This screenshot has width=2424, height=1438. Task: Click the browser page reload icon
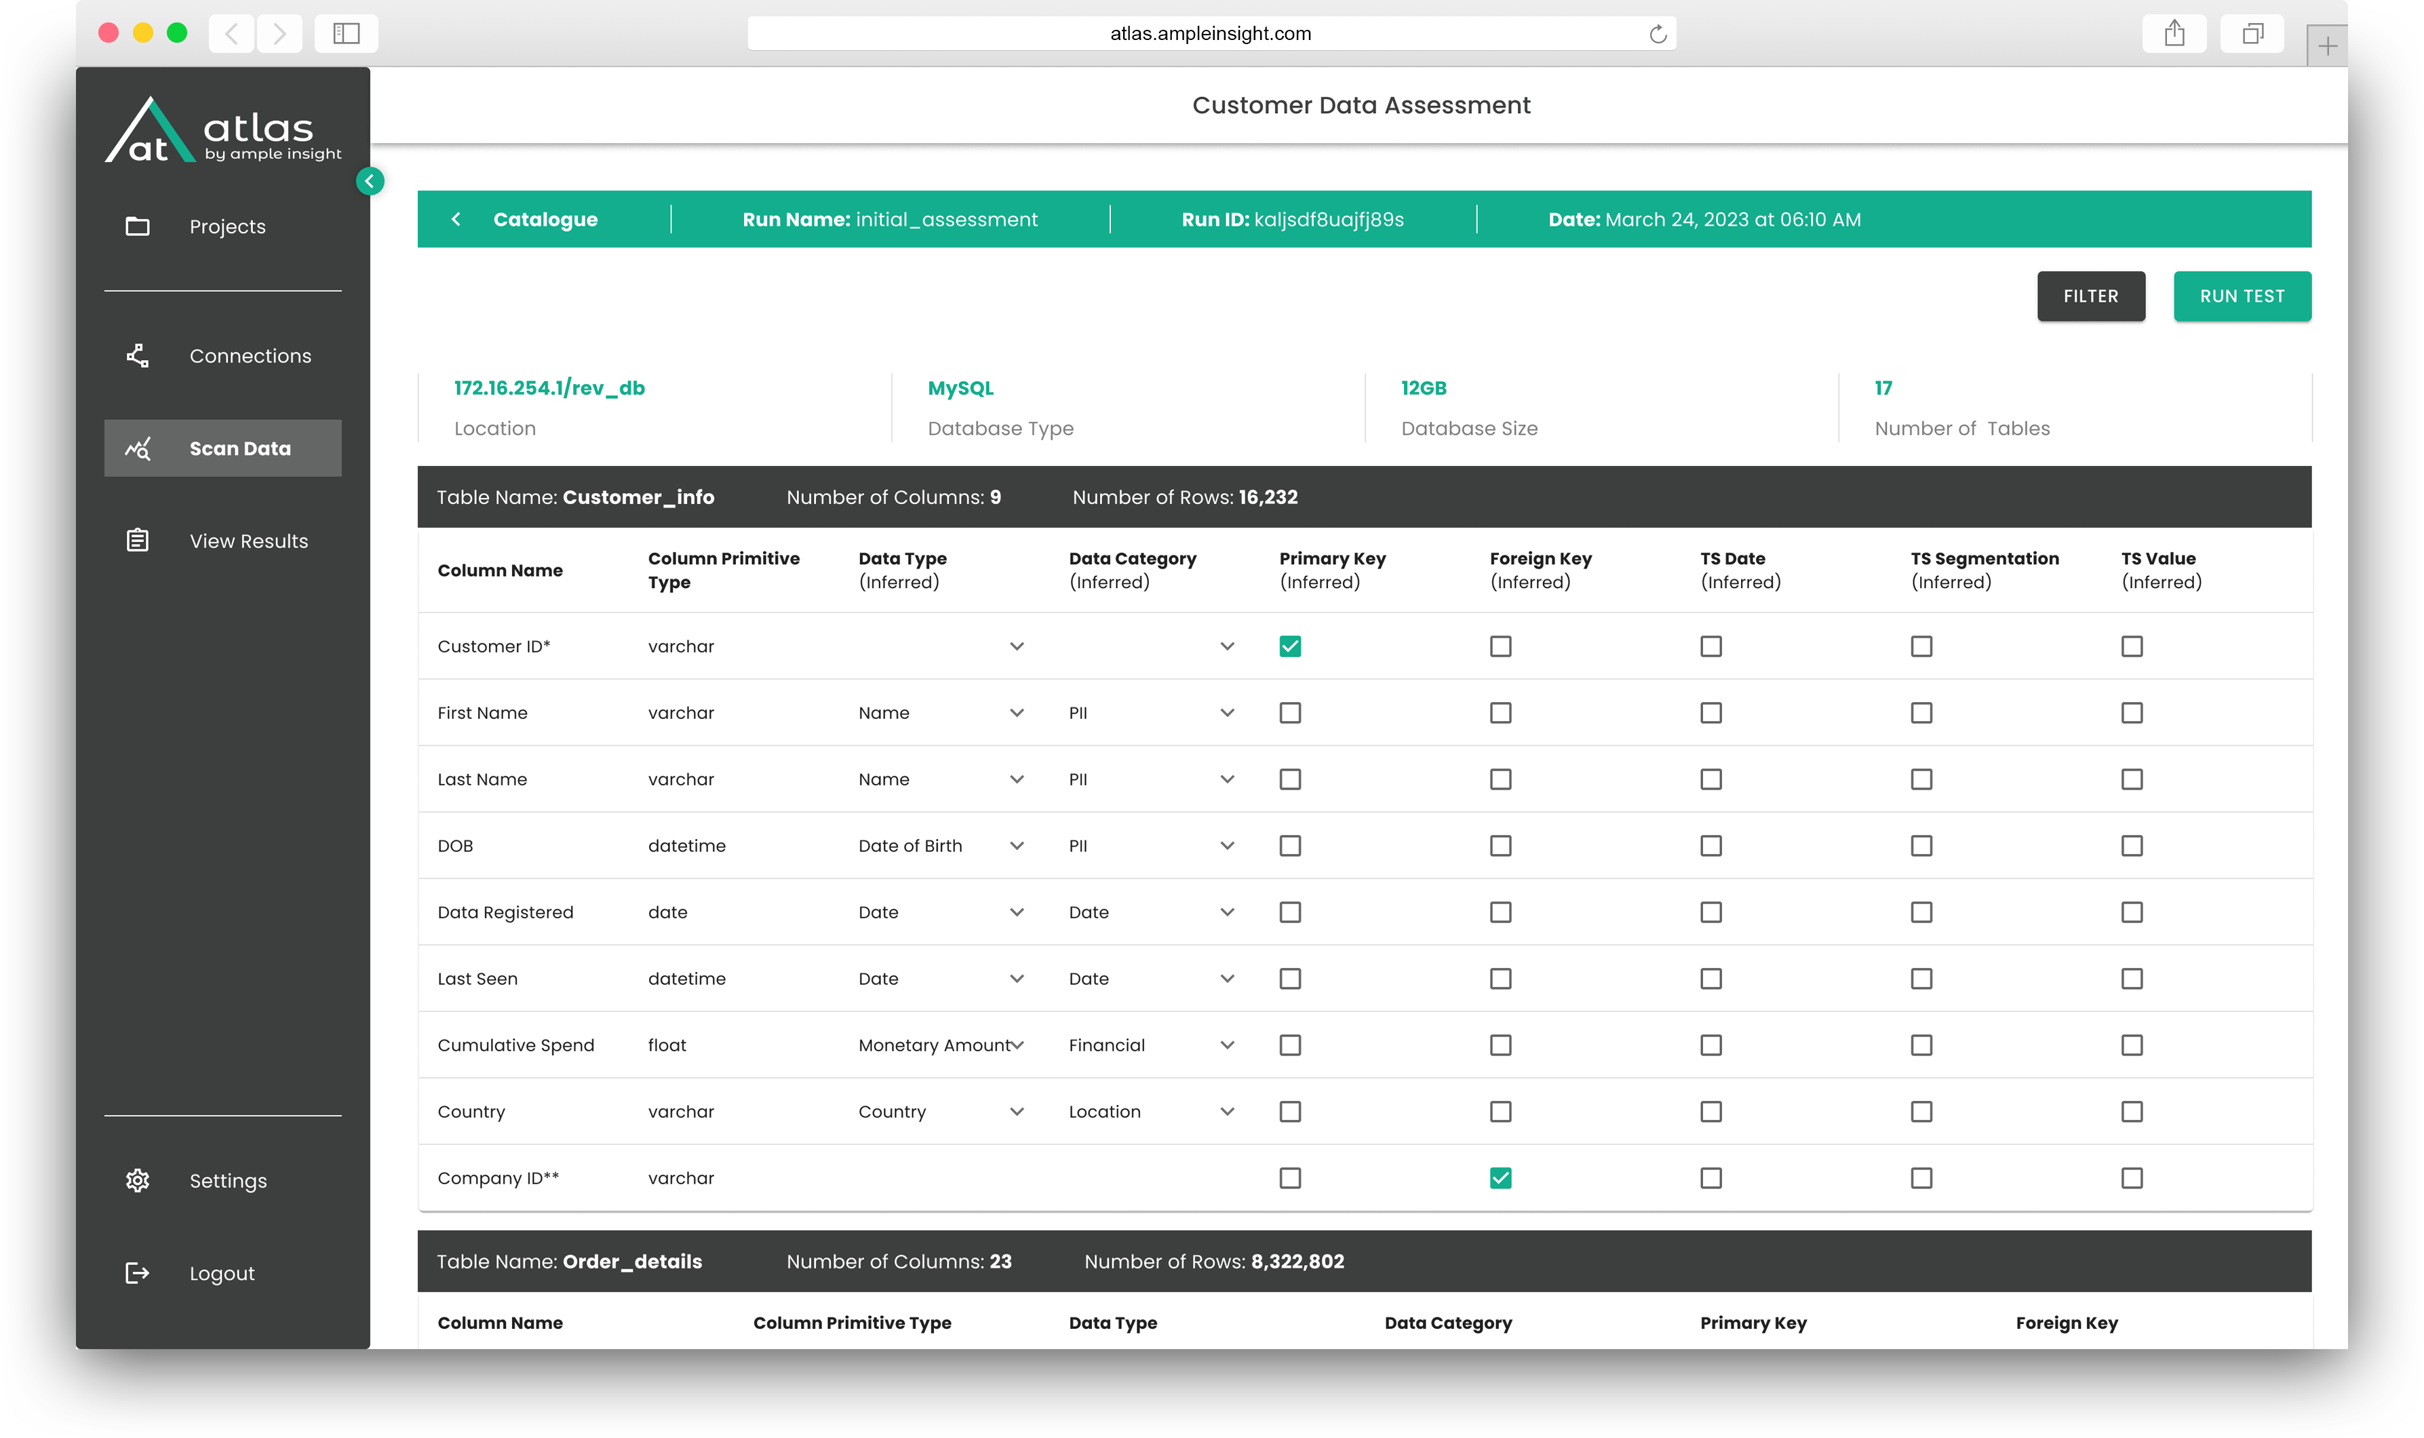(x=1658, y=34)
